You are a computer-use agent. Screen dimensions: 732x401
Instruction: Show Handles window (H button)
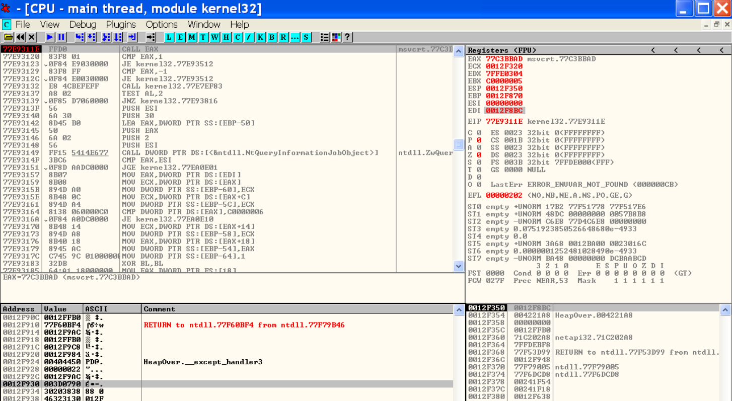coord(226,37)
